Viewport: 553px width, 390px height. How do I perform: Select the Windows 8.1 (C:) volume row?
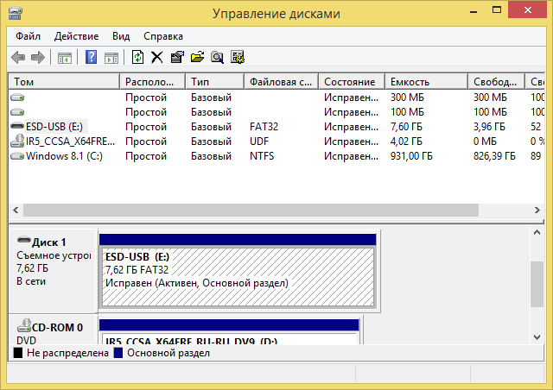pyautogui.click(x=276, y=156)
